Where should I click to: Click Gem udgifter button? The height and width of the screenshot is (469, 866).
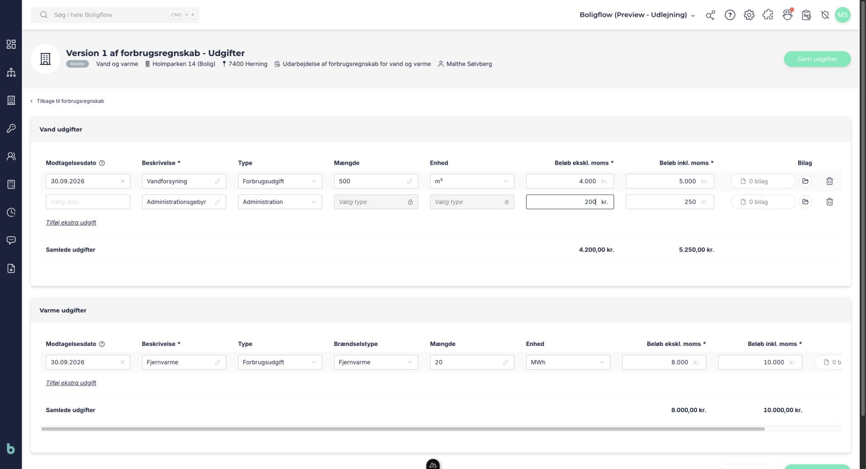click(x=817, y=59)
